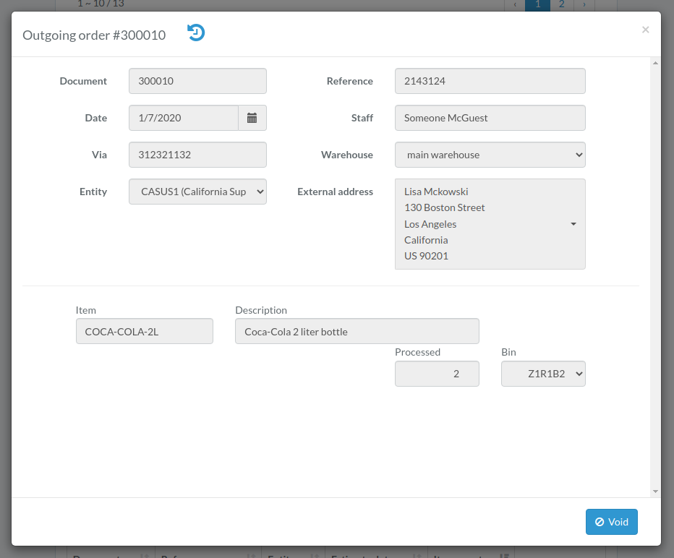Click the Processed label
674x558 pixels.
pyautogui.click(x=417, y=352)
